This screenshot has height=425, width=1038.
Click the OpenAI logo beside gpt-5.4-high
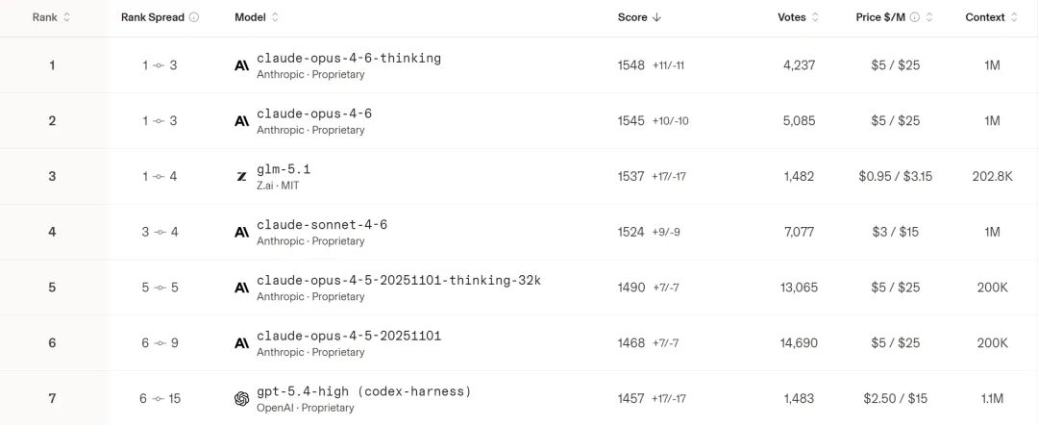coord(241,399)
